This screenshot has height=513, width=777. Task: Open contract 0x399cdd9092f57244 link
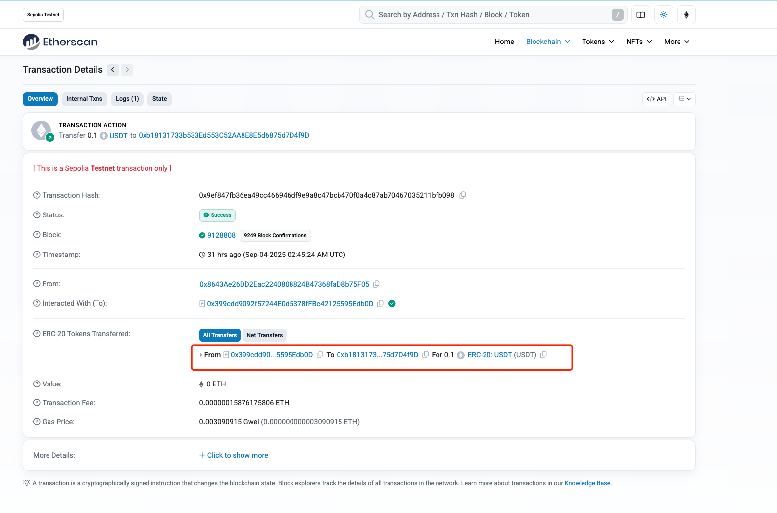[x=290, y=304]
